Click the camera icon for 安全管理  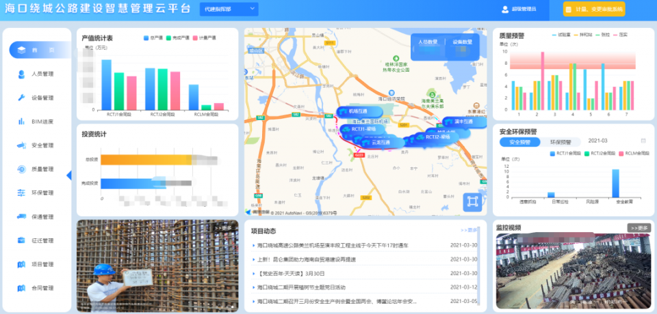pos(21,145)
